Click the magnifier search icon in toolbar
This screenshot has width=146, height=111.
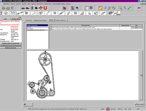pyautogui.click(x=120, y=8)
